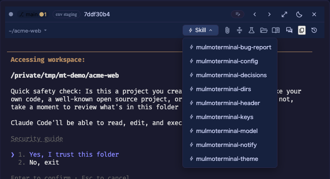Screen dimensions: 330x179
Task: Select mulmoterminal-config skill
Action: tap(230, 61)
